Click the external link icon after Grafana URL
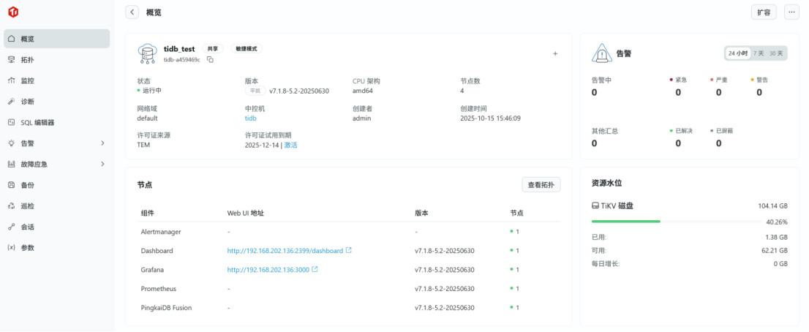 pyautogui.click(x=315, y=270)
